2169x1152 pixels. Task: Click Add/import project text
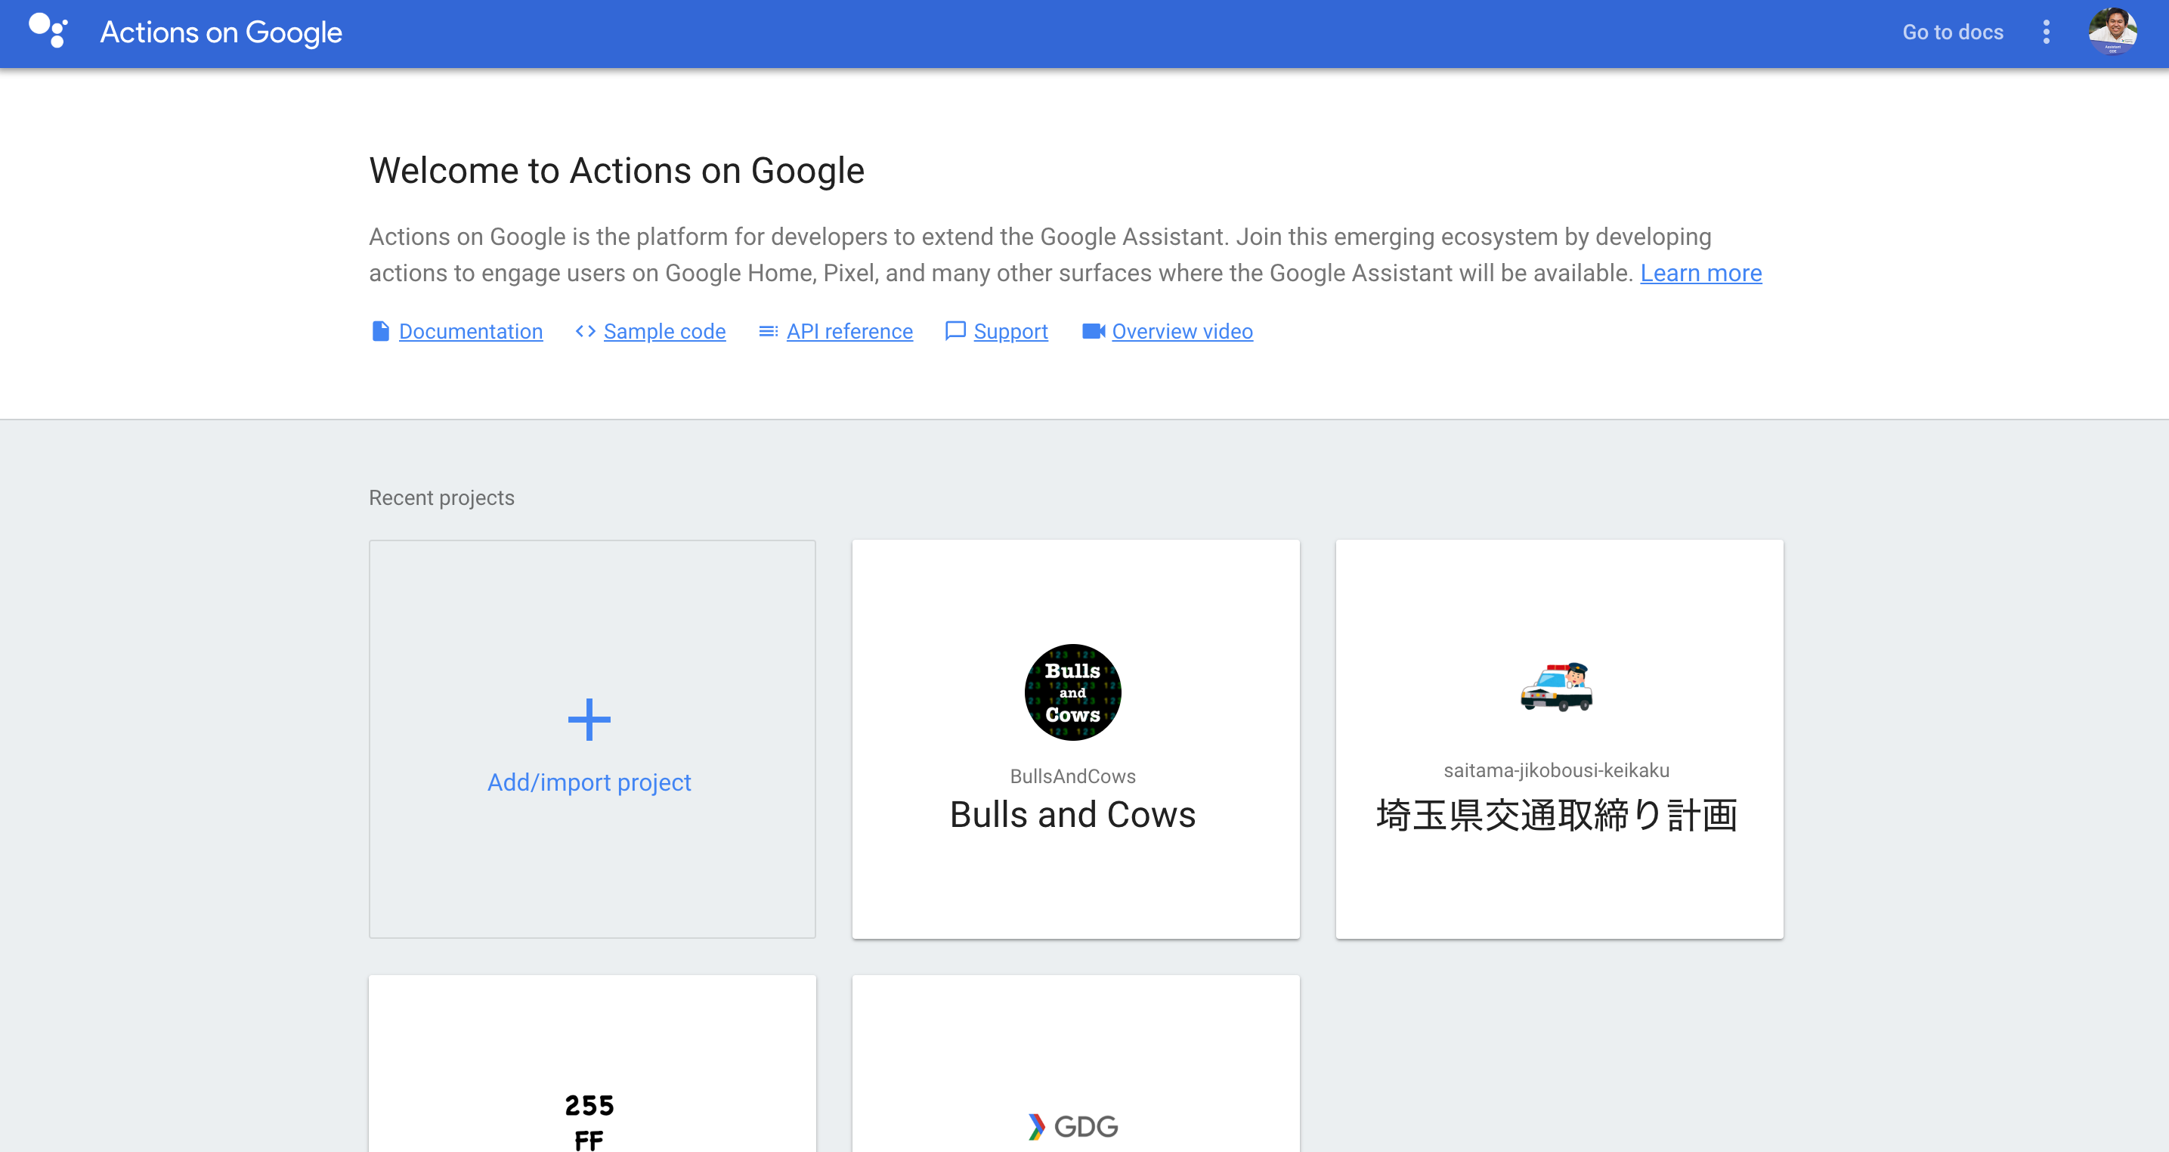tap(589, 782)
